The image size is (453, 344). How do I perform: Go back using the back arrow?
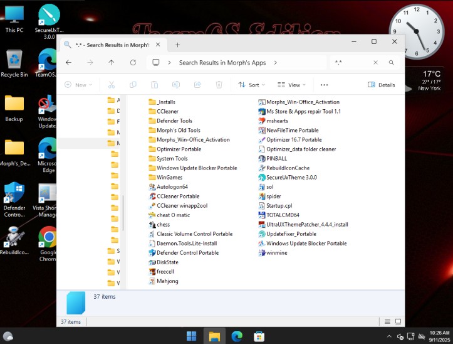pyautogui.click(x=68, y=63)
